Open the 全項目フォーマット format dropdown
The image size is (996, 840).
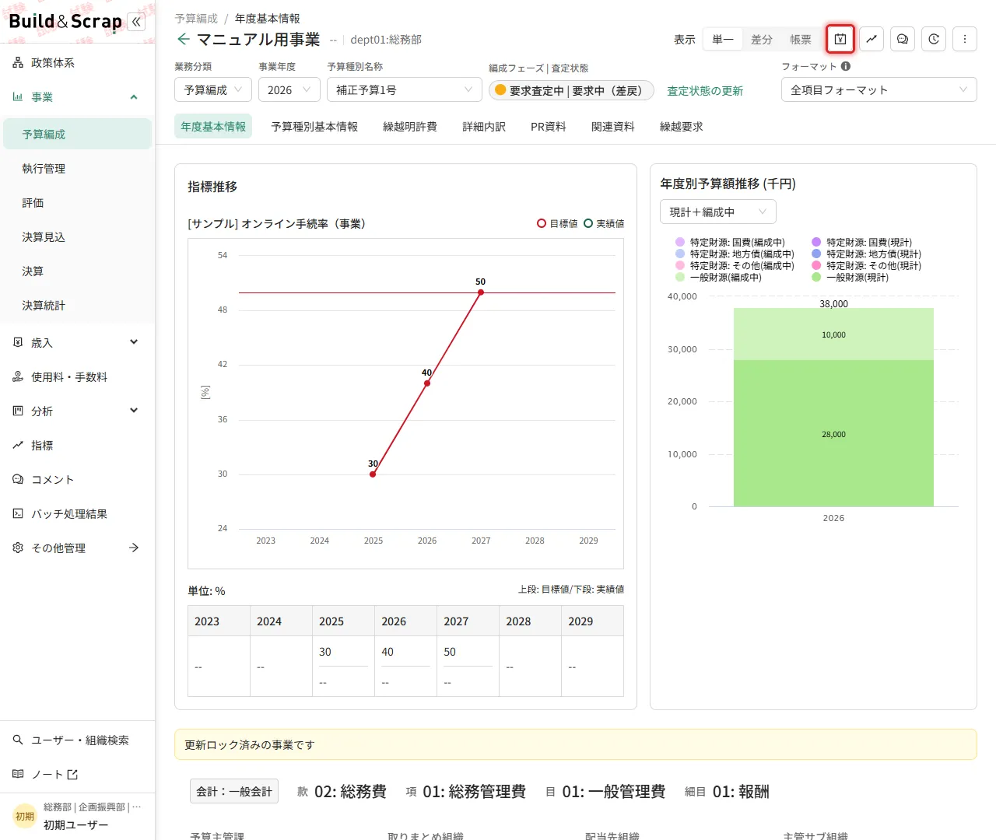coord(879,90)
